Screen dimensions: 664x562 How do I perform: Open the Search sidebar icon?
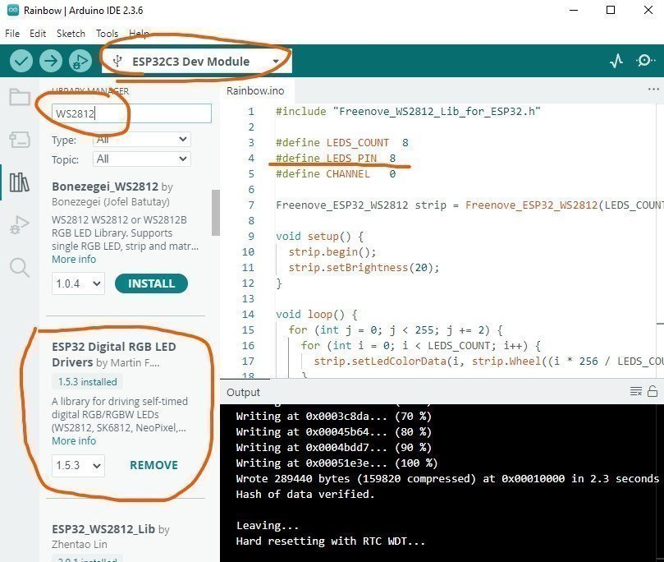(x=20, y=267)
